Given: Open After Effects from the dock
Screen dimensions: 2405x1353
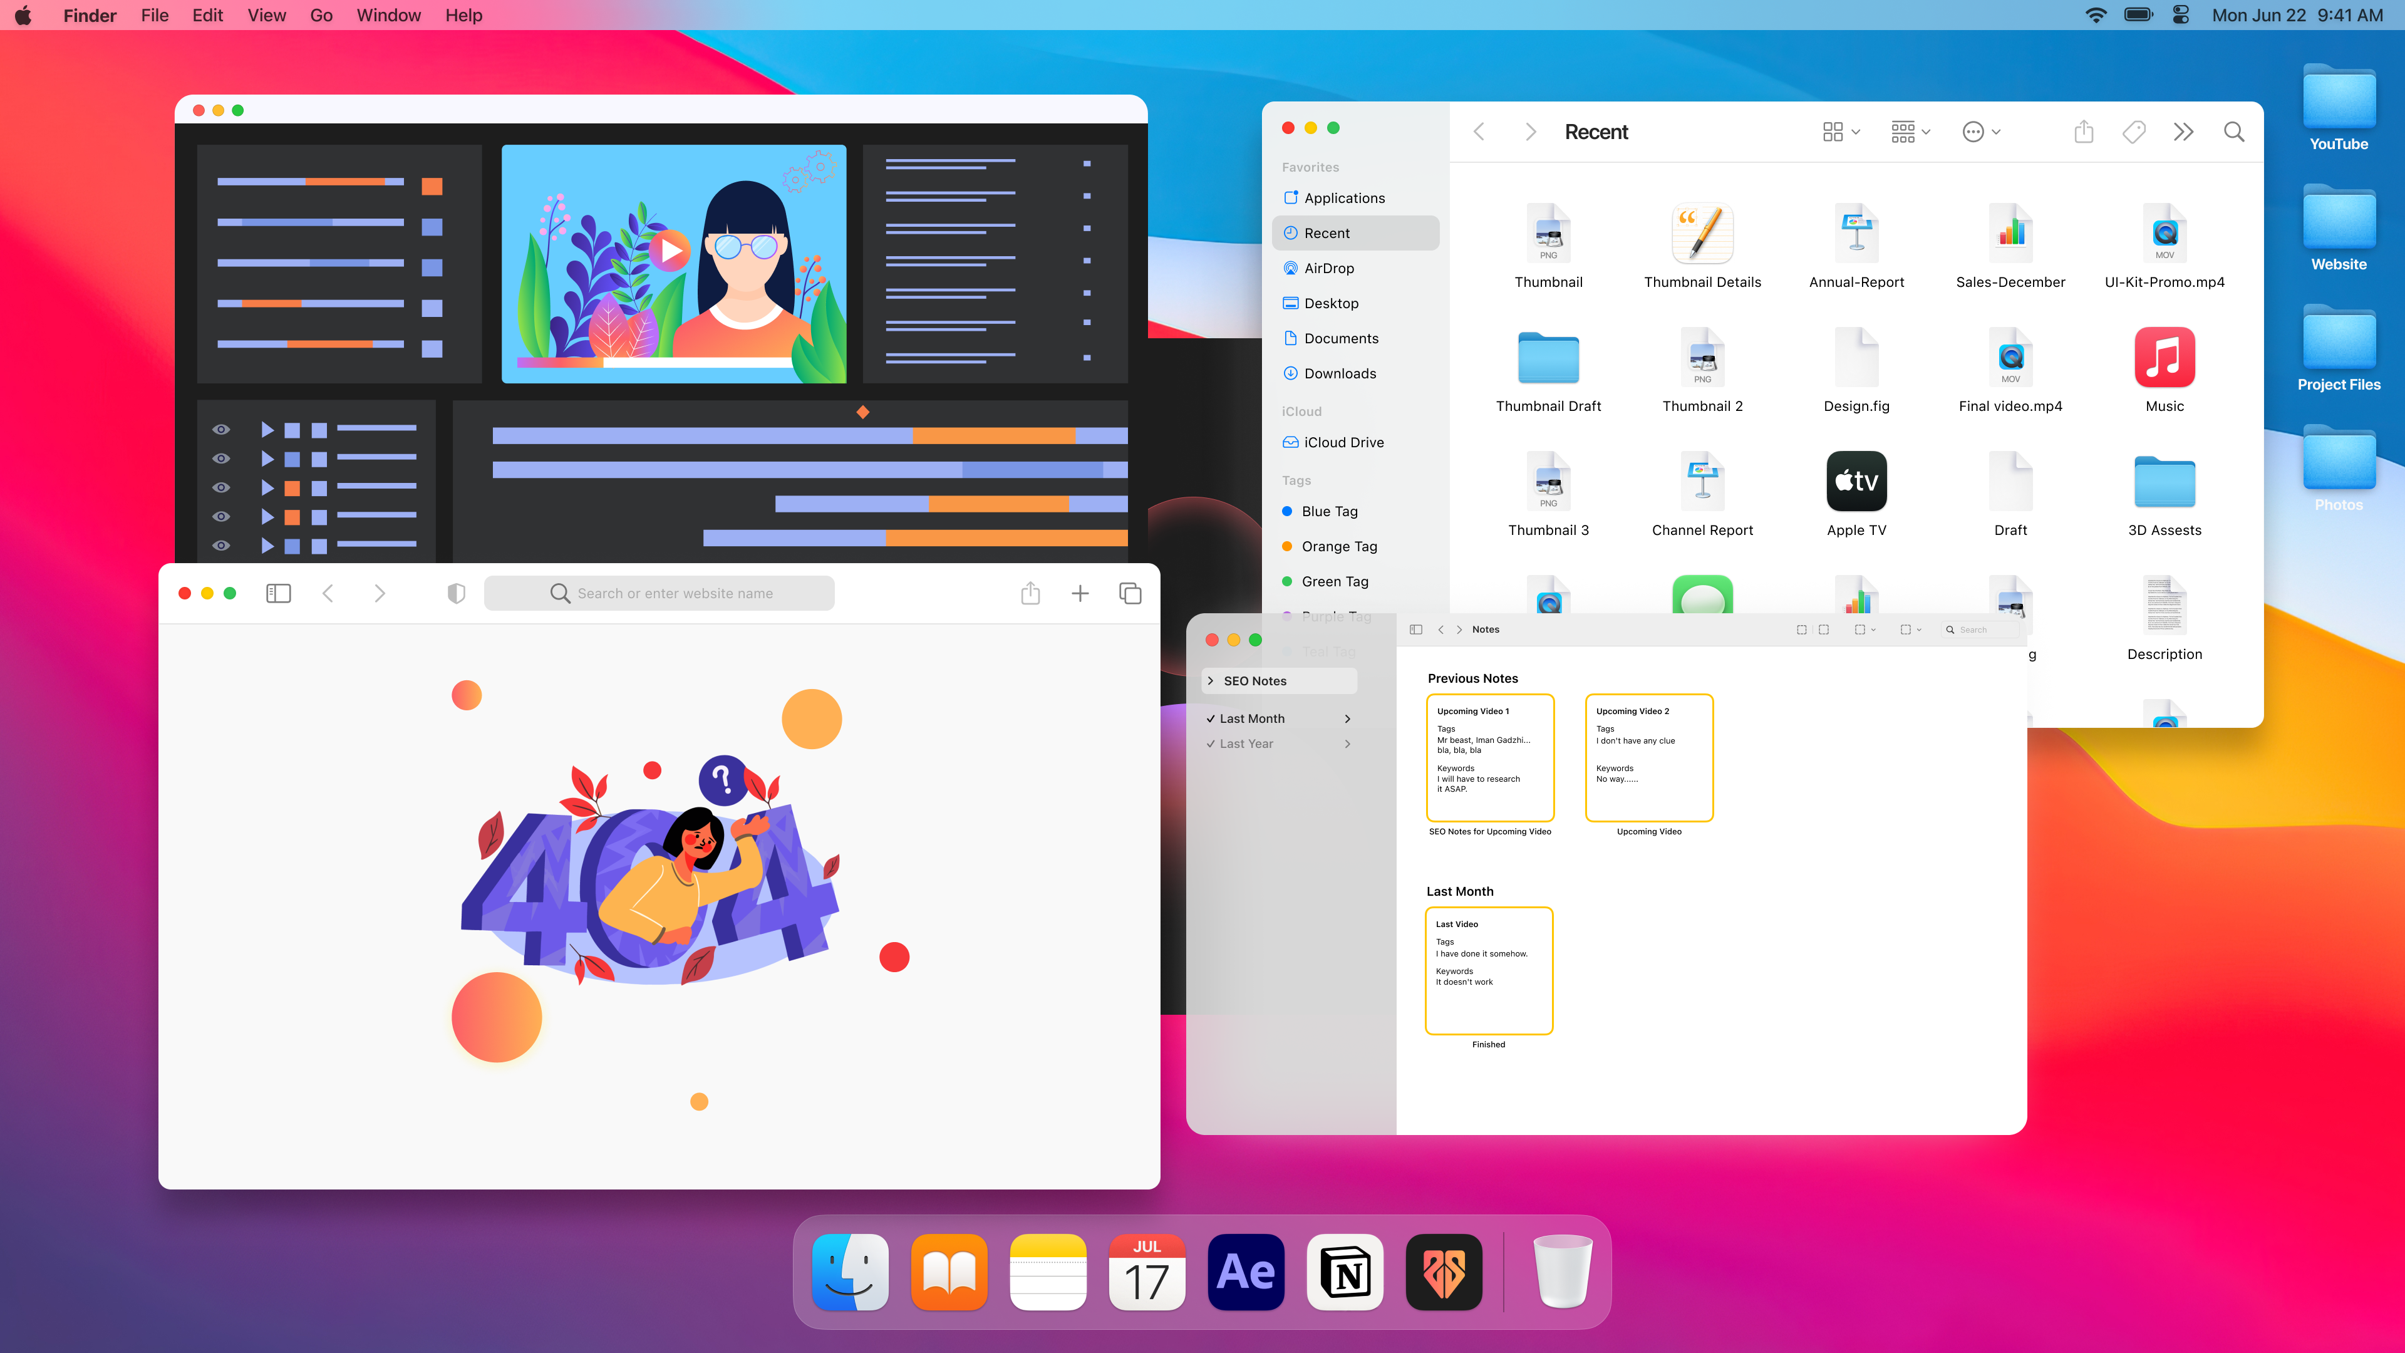Looking at the screenshot, I should click(1246, 1272).
